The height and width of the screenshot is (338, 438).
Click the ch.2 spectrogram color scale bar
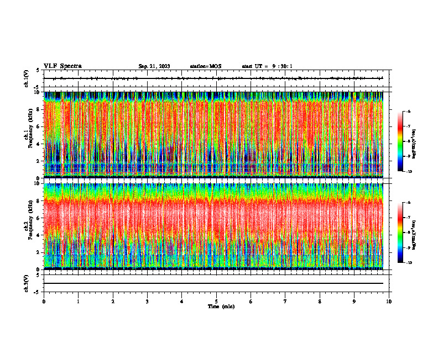(x=400, y=233)
